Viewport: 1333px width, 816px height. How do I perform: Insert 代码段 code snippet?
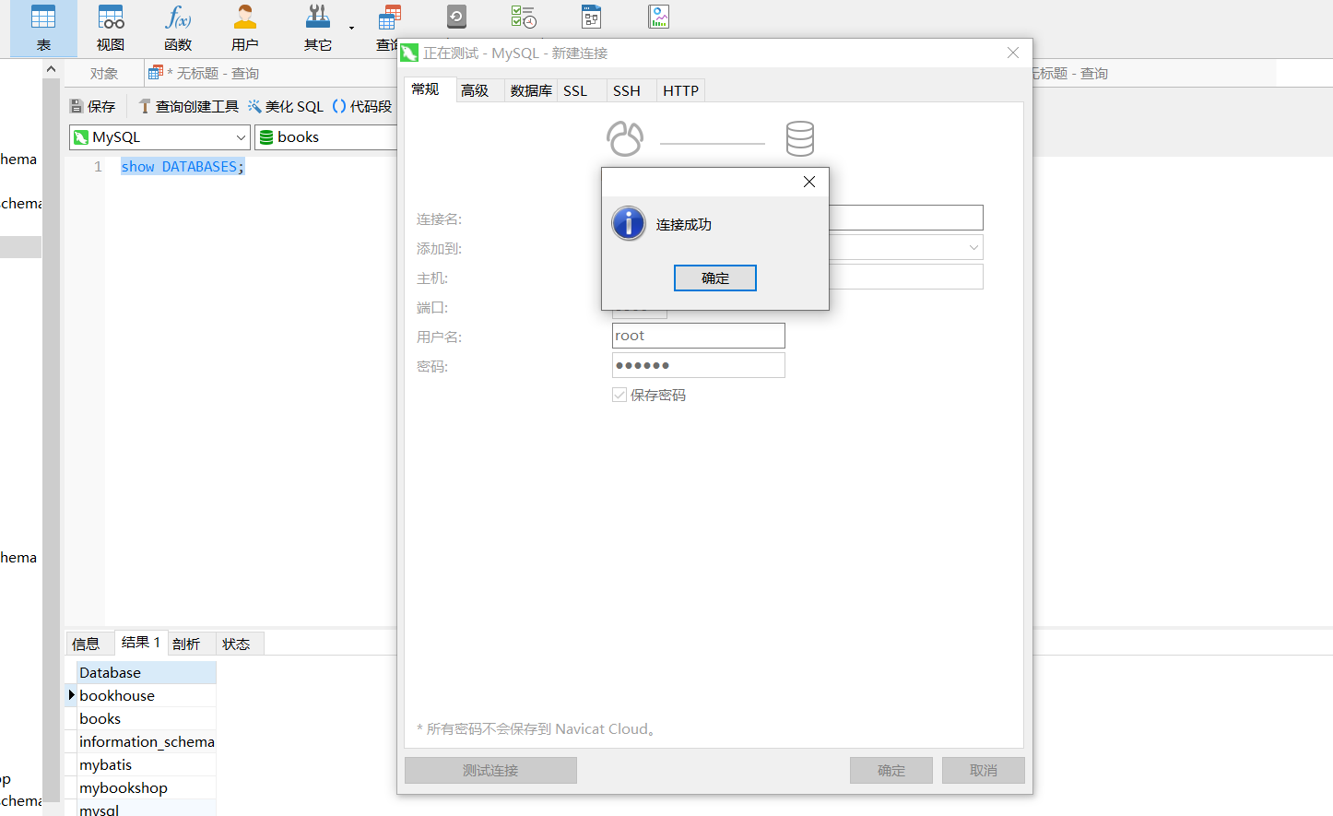tap(362, 107)
